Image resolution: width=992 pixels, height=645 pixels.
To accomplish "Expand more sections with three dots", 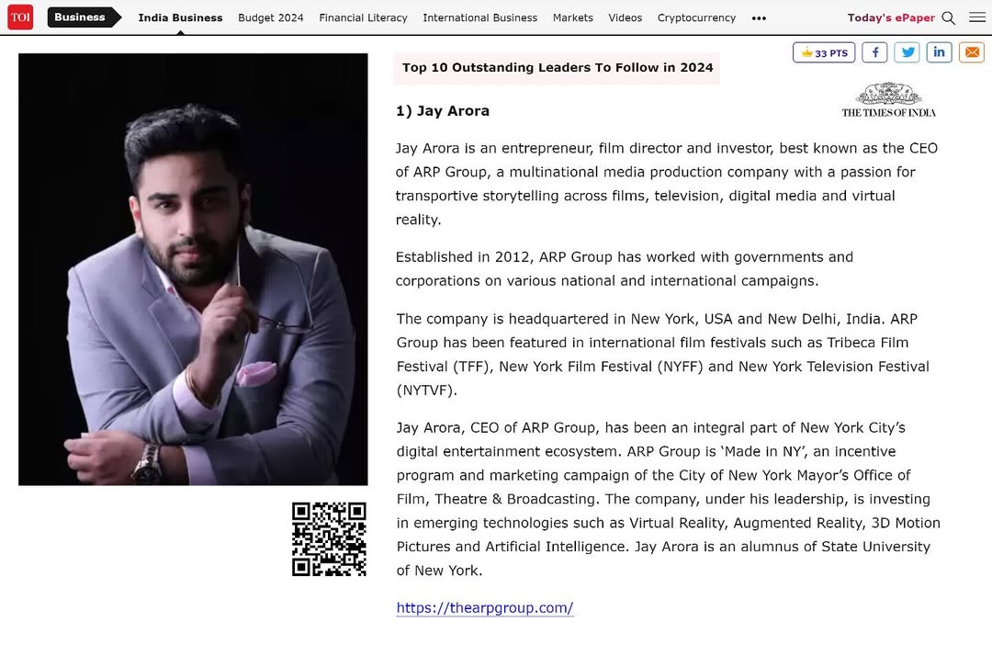I will (760, 18).
